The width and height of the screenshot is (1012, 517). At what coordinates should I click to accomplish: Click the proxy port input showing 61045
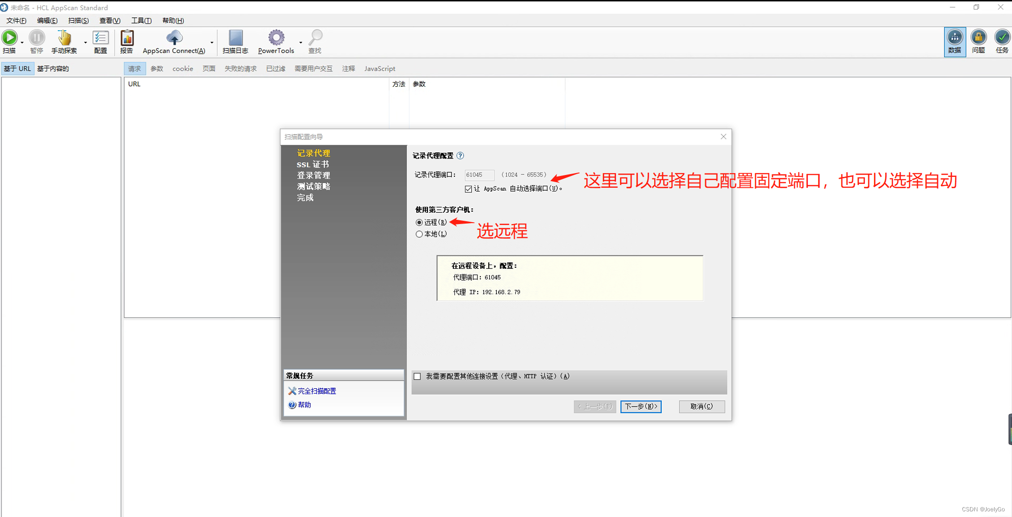[x=479, y=175]
